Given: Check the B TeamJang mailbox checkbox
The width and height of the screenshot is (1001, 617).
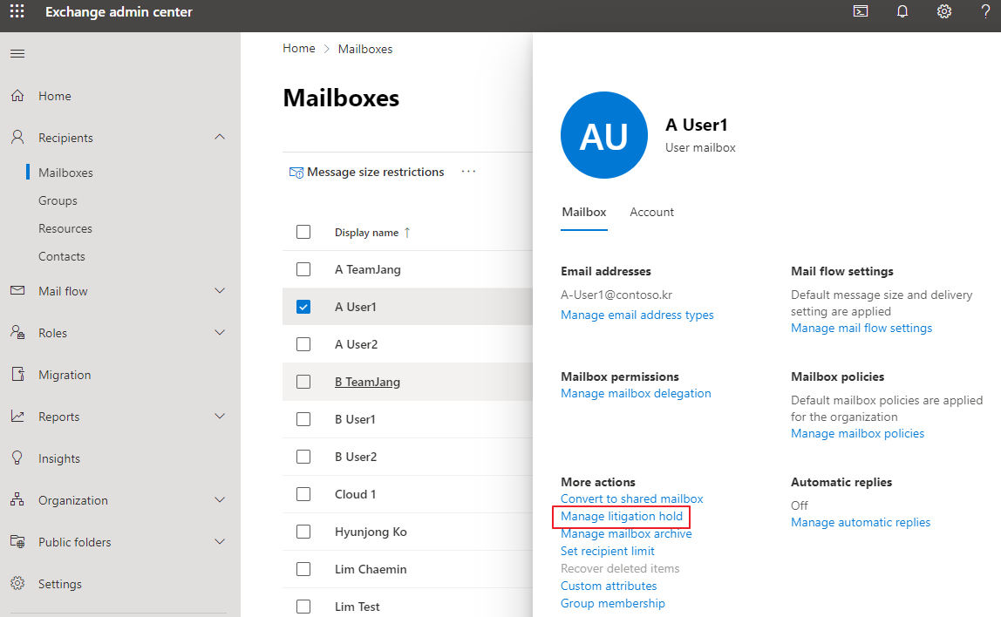Looking at the screenshot, I should (303, 382).
